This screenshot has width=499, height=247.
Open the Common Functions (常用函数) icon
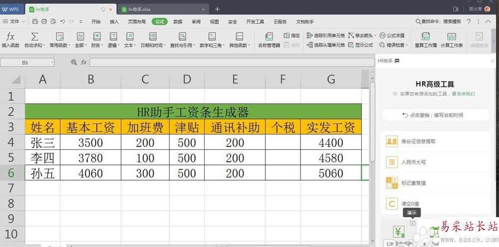click(60, 36)
